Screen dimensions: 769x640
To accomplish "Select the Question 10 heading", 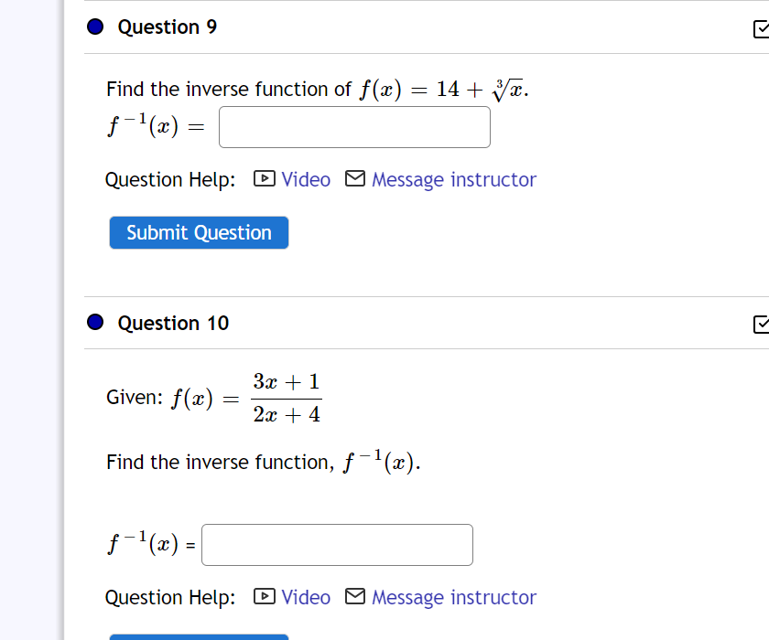I will coord(173,323).
